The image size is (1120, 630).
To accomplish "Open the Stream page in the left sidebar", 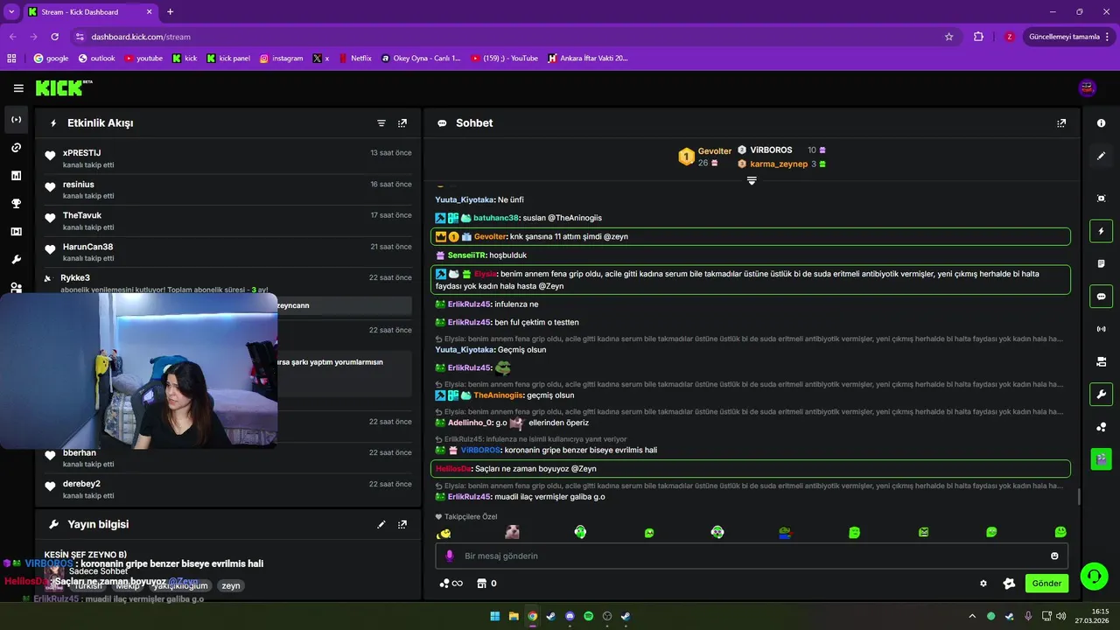I will pyautogui.click(x=17, y=120).
